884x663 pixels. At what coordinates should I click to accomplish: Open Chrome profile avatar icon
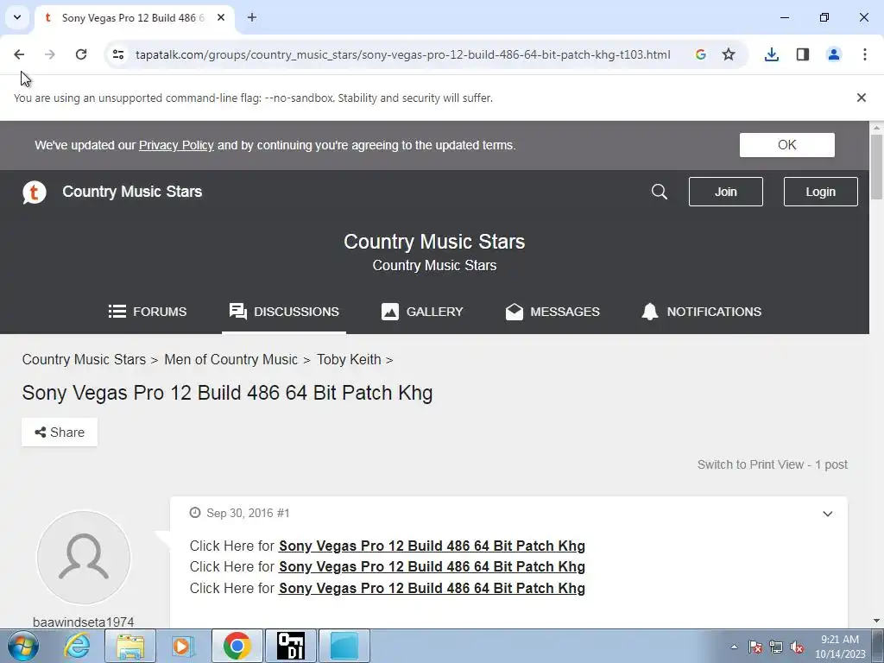(x=834, y=54)
